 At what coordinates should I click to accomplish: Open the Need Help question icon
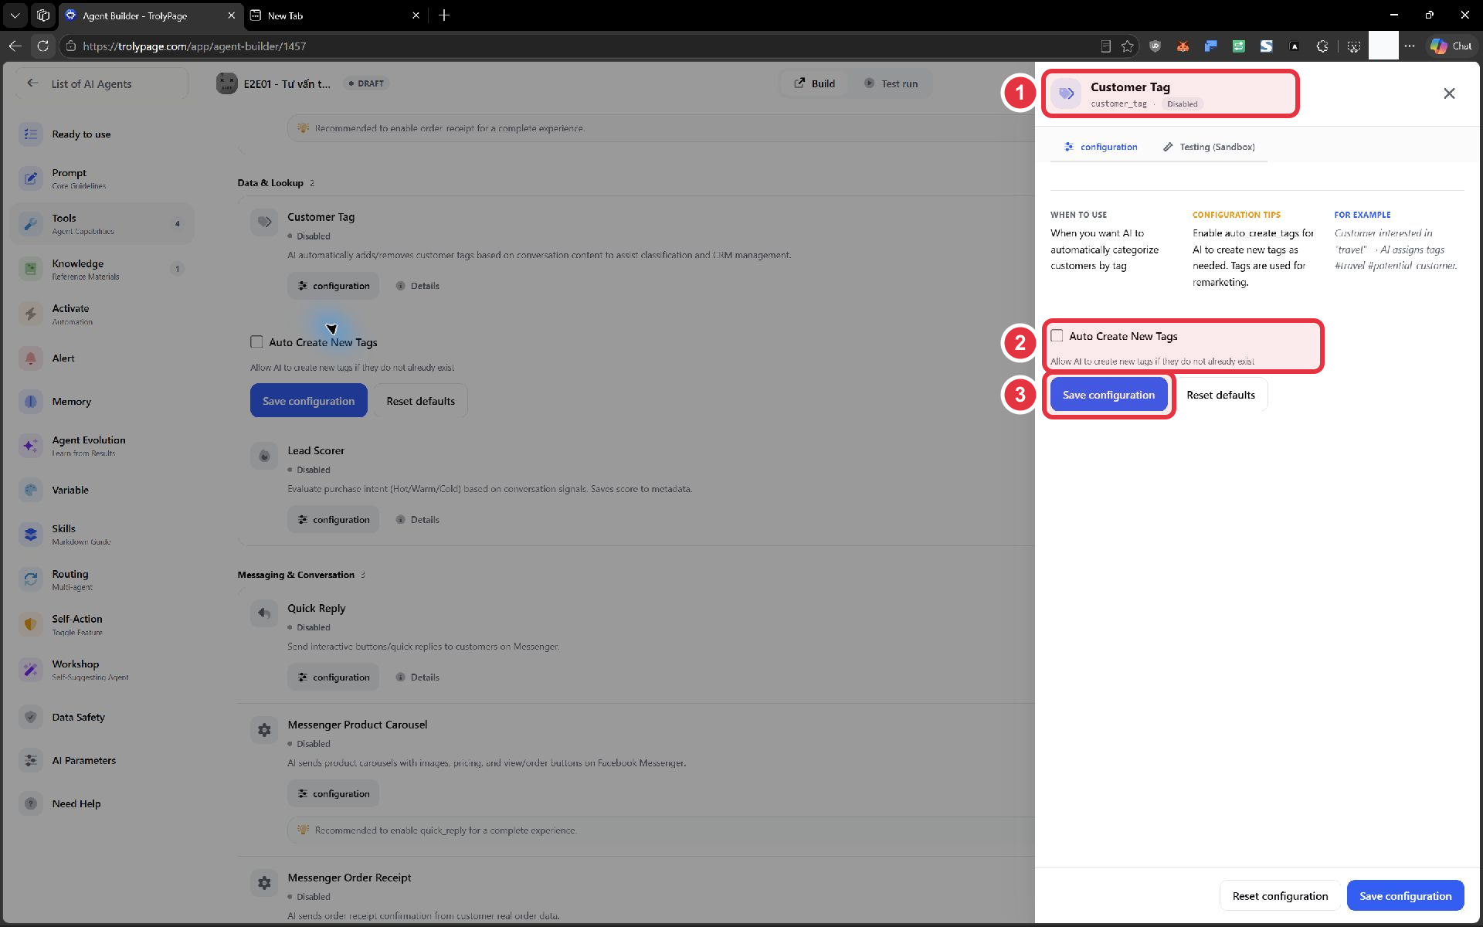tap(30, 804)
